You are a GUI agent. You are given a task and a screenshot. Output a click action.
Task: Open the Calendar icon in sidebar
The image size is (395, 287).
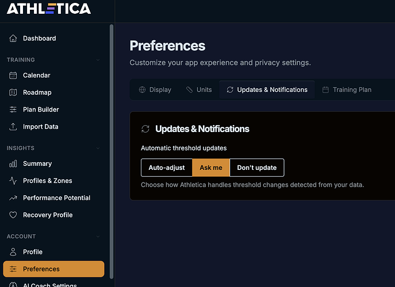point(13,75)
